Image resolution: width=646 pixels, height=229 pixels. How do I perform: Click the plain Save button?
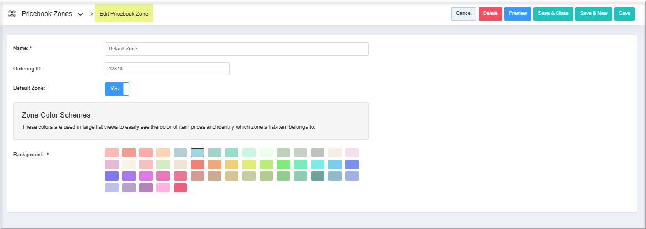pos(624,13)
